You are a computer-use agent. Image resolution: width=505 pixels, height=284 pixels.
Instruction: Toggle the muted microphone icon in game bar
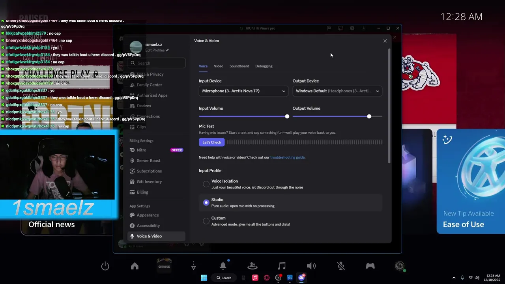(341, 266)
